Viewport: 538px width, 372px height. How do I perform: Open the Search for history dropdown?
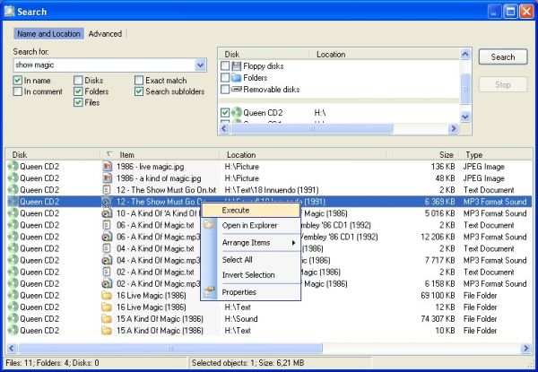pyautogui.click(x=200, y=65)
